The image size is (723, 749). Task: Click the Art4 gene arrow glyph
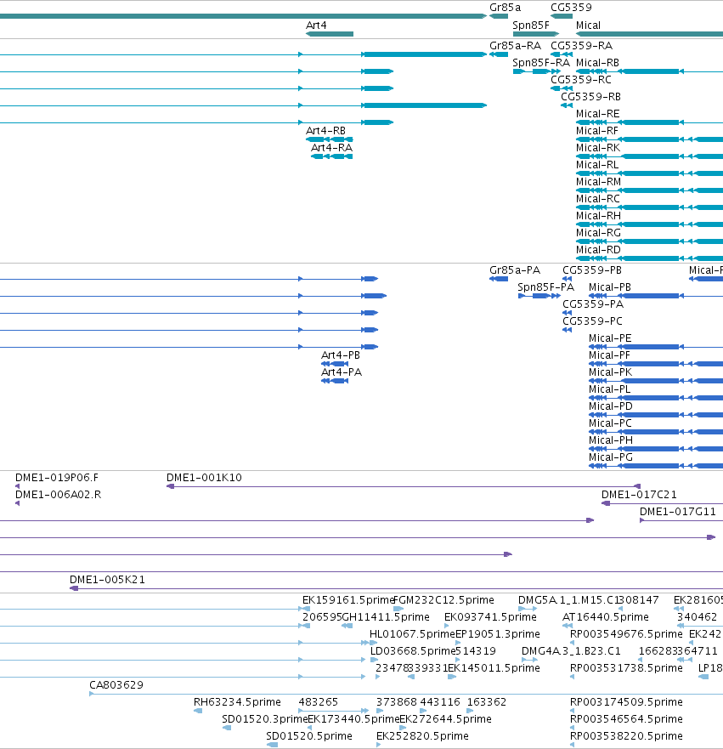[330, 34]
